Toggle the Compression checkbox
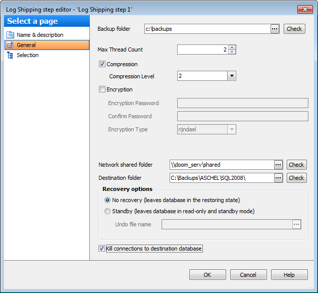Viewport: 318px width, 293px height. (x=102, y=64)
